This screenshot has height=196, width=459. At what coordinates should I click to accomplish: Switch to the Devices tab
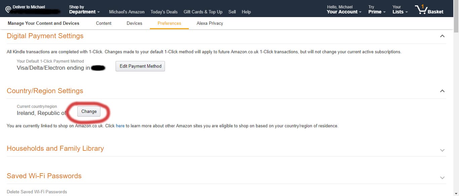pyautogui.click(x=134, y=23)
